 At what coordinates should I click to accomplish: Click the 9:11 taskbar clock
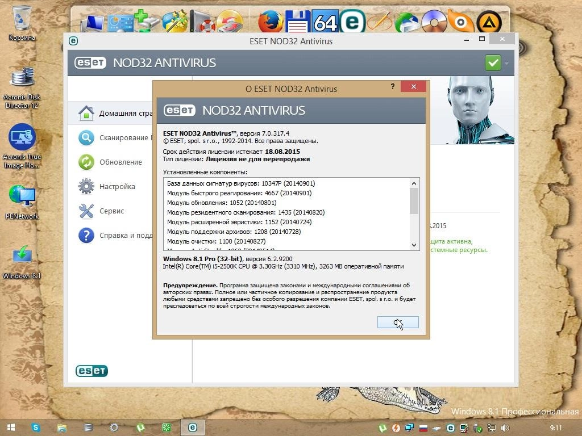[x=556, y=428]
